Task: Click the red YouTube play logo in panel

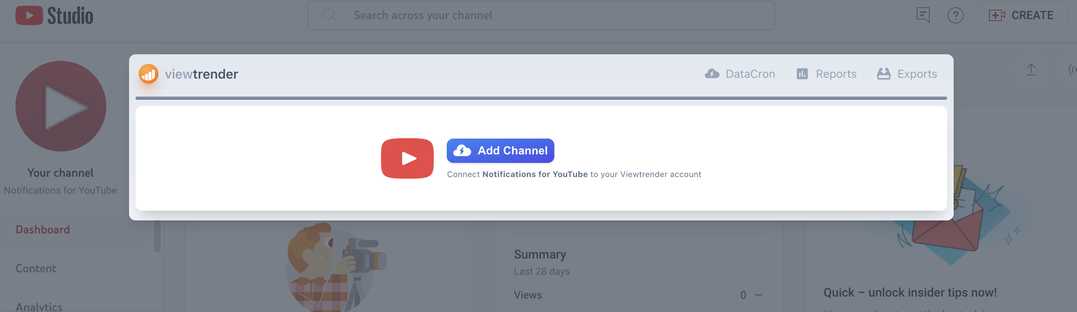Action: point(407,158)
